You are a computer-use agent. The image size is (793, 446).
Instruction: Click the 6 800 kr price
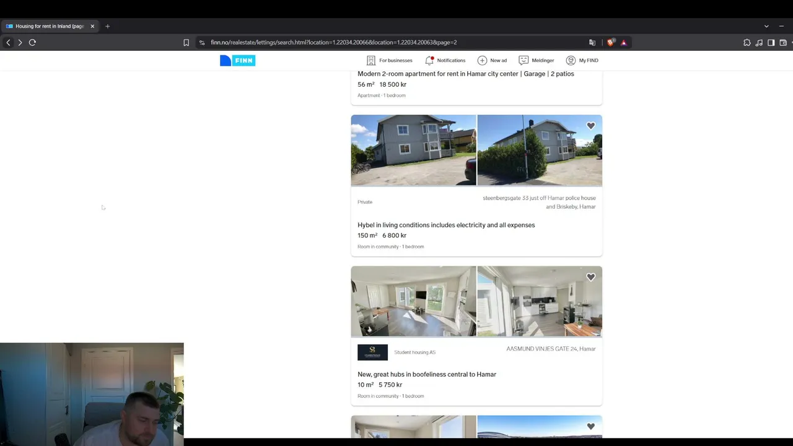[x=394, y=235]
